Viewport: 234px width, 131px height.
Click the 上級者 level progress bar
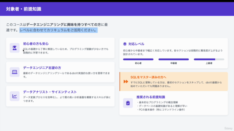(x=209, y=59)
